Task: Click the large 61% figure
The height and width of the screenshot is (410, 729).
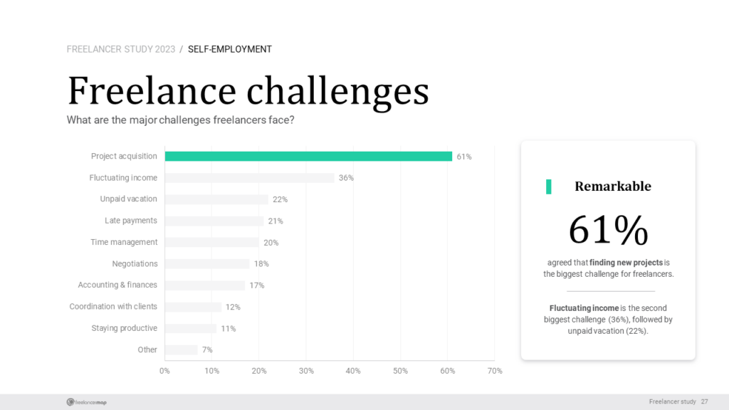Action: point(608,230)
